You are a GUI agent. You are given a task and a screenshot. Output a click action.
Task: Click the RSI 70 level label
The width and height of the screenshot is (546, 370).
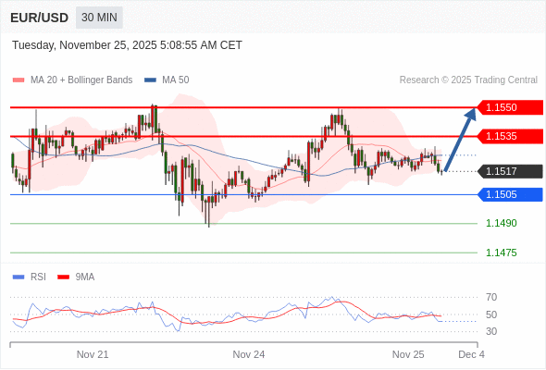(x=491, y=297)
